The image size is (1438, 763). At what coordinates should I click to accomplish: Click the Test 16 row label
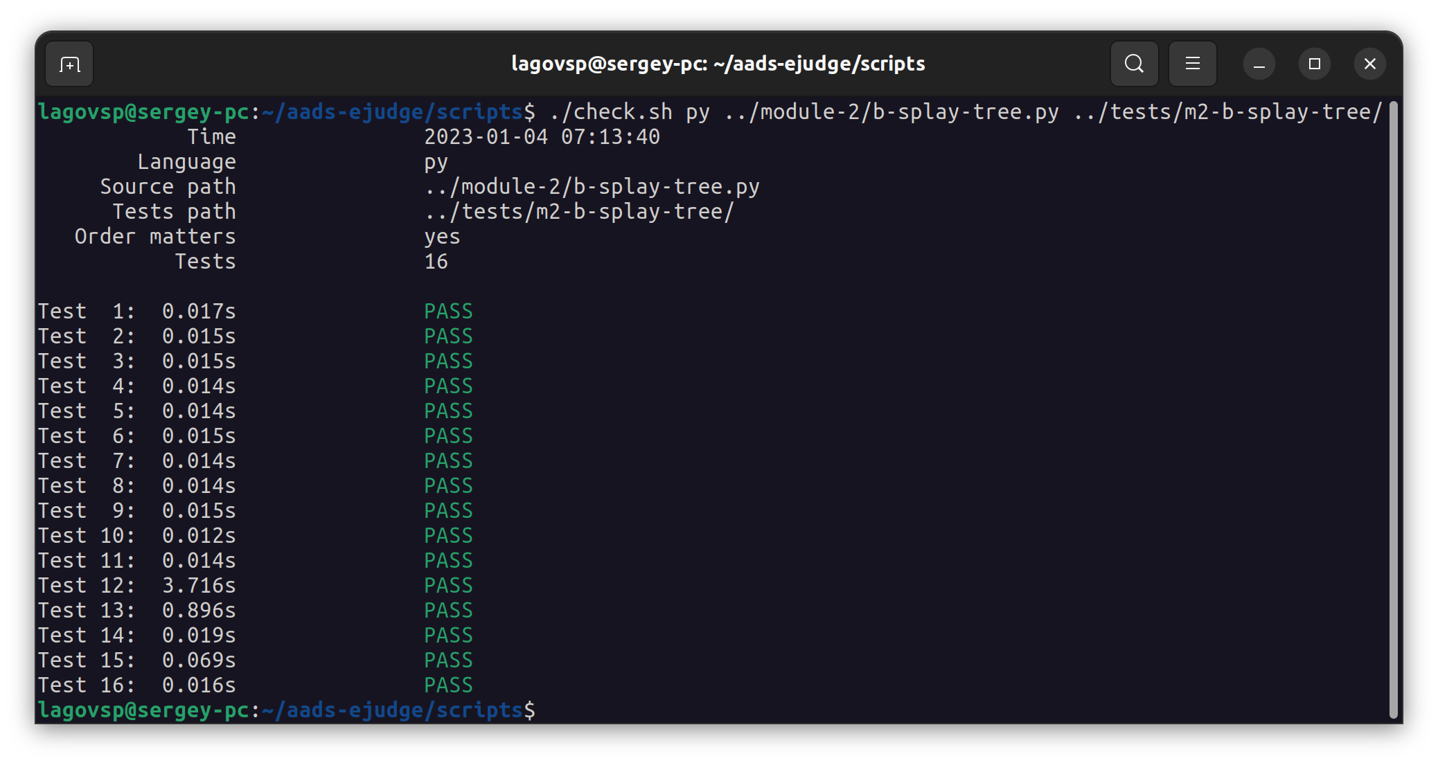click(x=85, y=685)
